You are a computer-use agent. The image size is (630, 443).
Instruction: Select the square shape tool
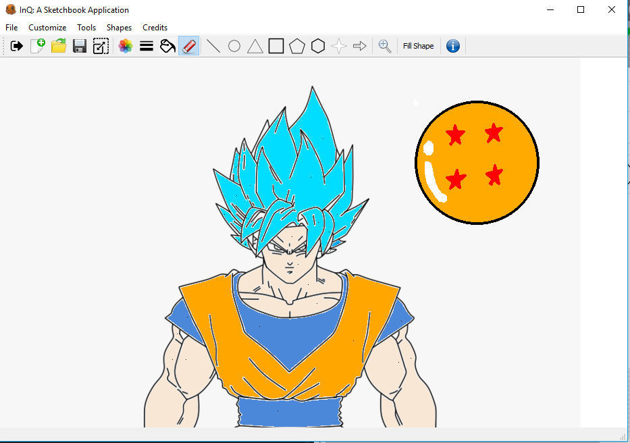(276, 46)
